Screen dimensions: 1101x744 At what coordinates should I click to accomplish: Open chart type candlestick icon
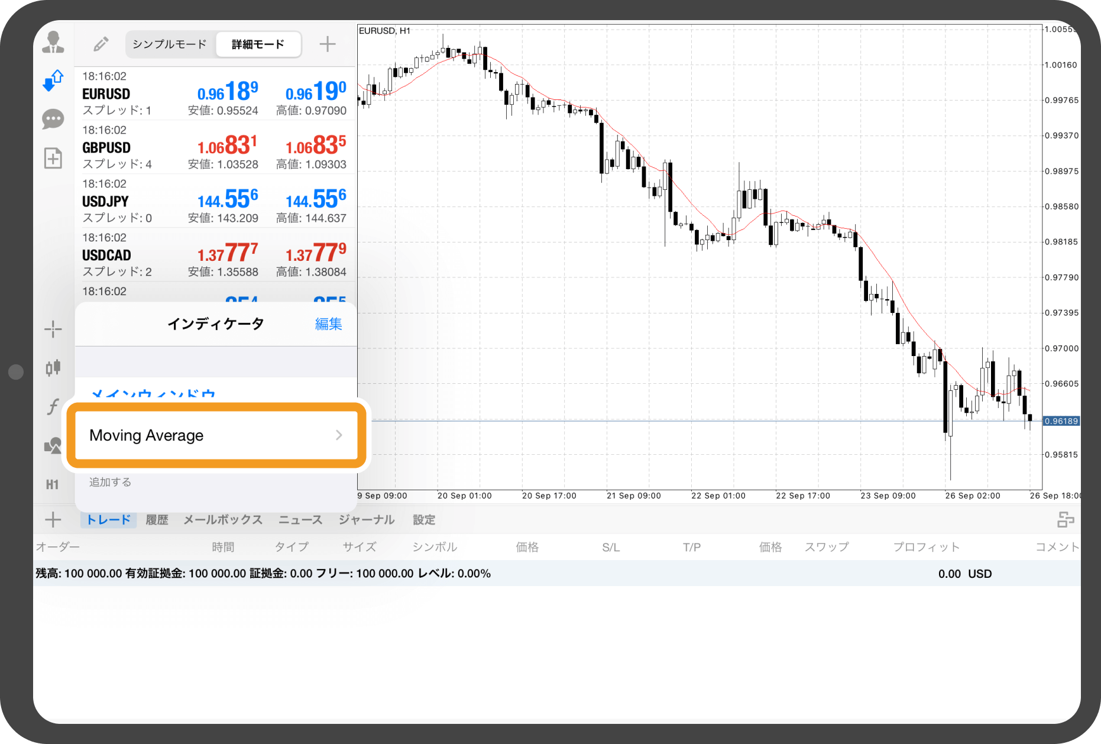(x=53, y=367)
